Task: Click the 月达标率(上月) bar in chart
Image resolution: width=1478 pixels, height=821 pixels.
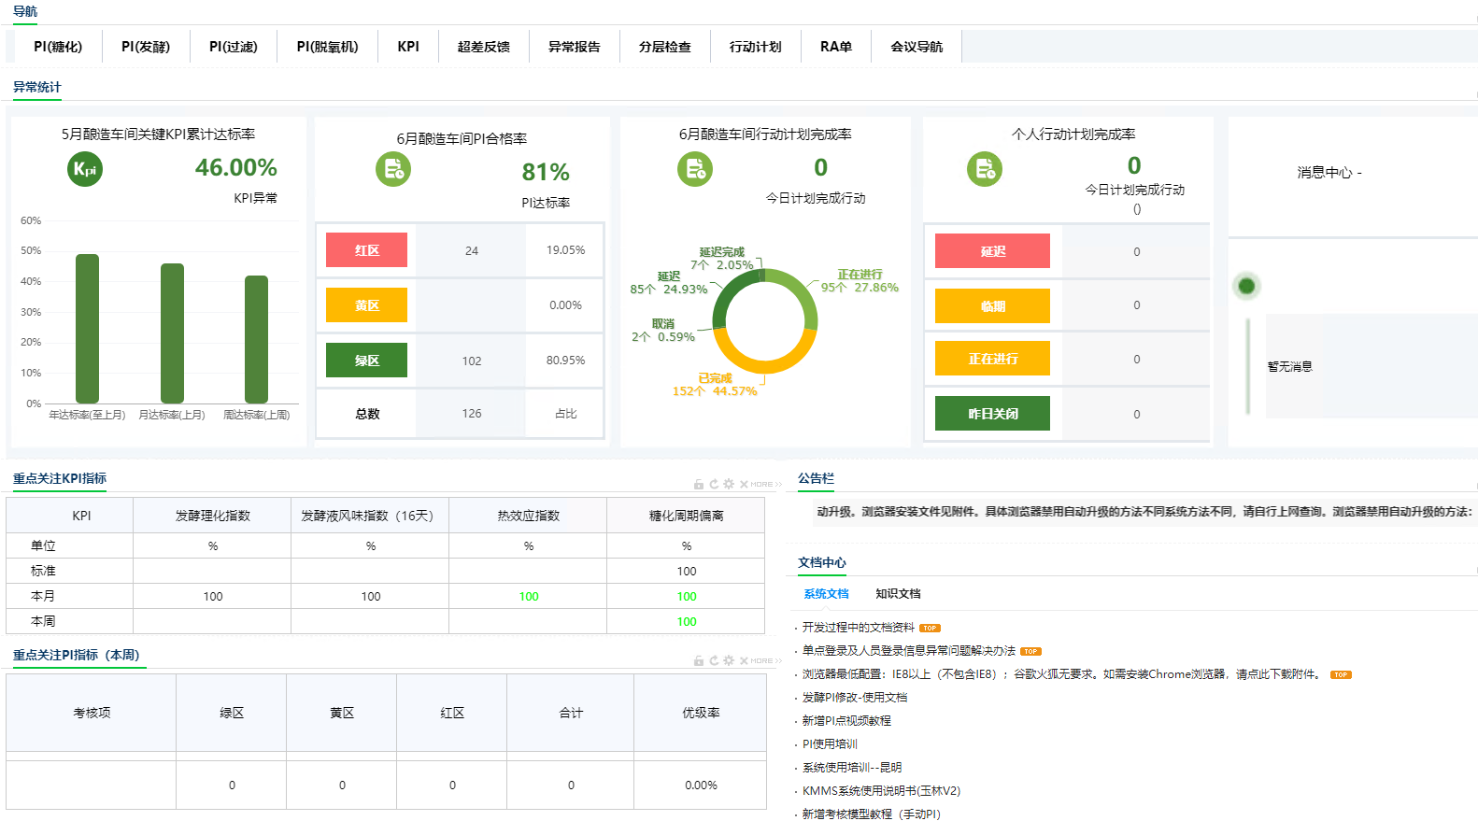Action: coord(172,333)
